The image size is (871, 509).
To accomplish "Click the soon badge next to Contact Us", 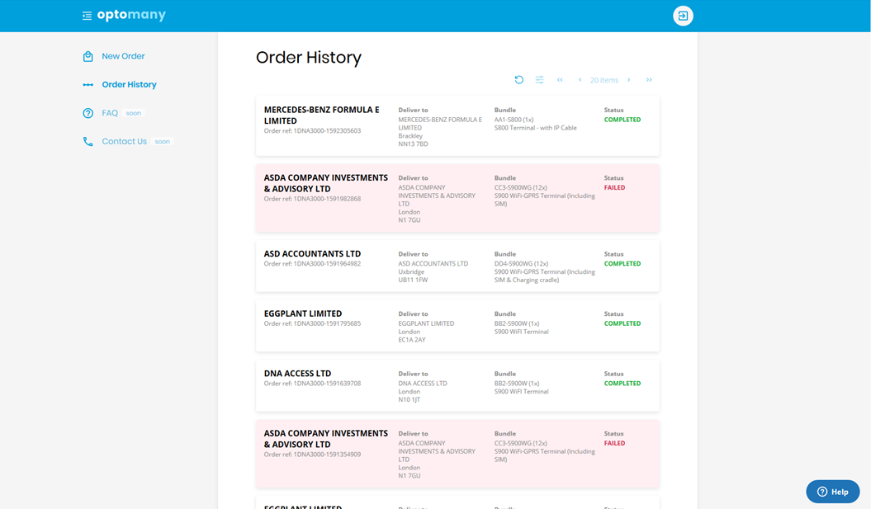I will [162, 142].
